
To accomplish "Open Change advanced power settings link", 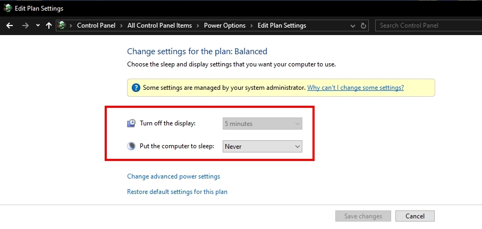I will coord(173,176).
